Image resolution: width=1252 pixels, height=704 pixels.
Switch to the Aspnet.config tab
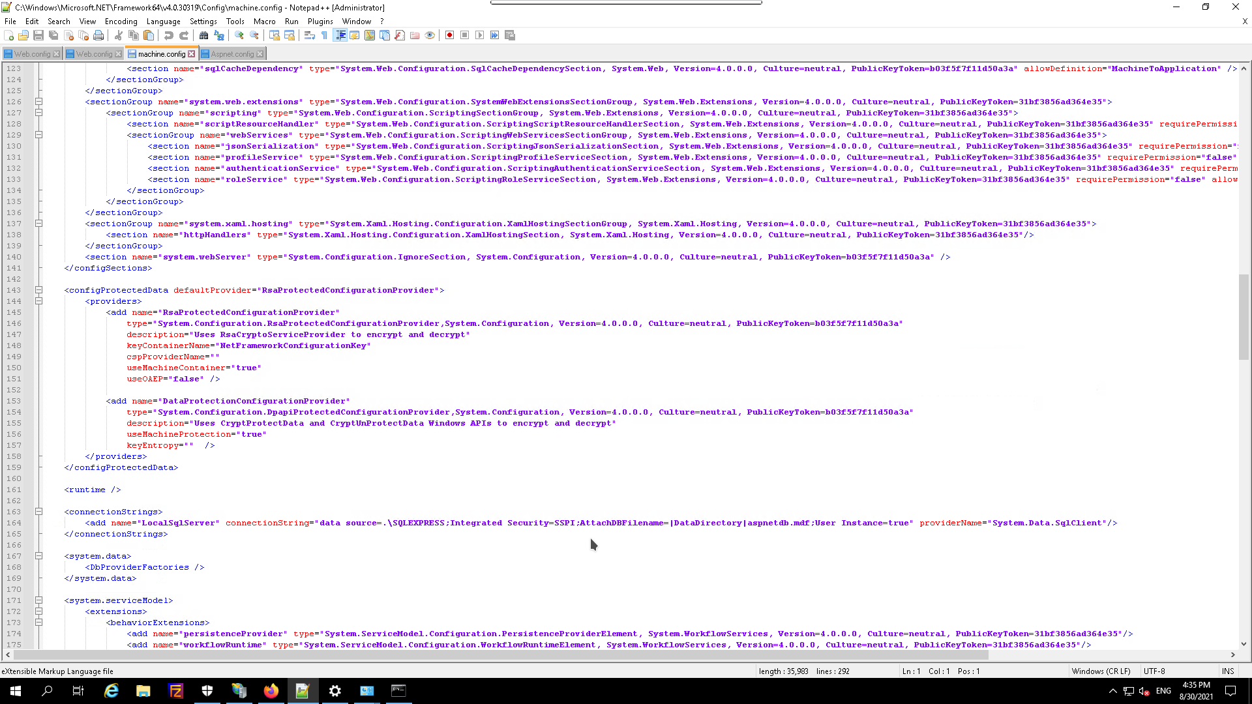[232, 54]
